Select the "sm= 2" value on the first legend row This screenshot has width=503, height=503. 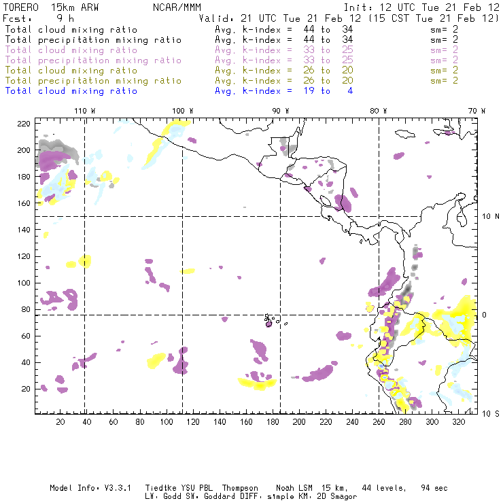445,29
